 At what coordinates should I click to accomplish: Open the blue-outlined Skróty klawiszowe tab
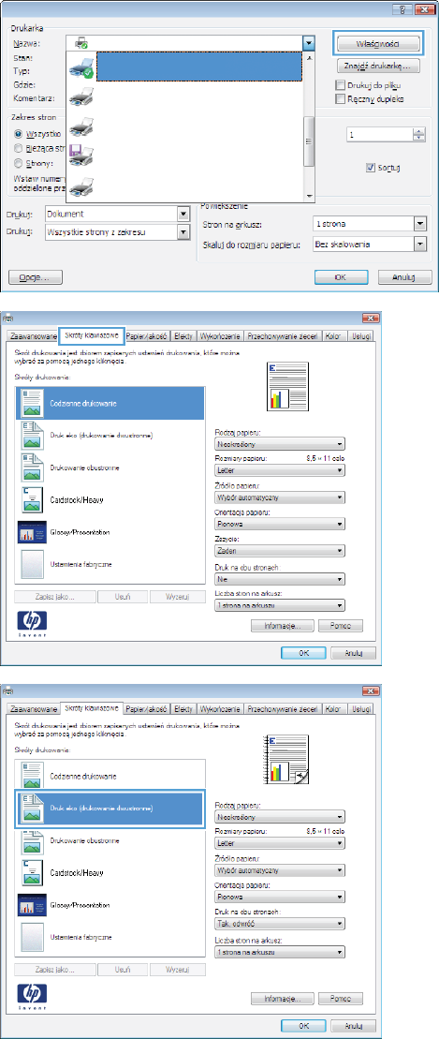[x=92, y=334]
